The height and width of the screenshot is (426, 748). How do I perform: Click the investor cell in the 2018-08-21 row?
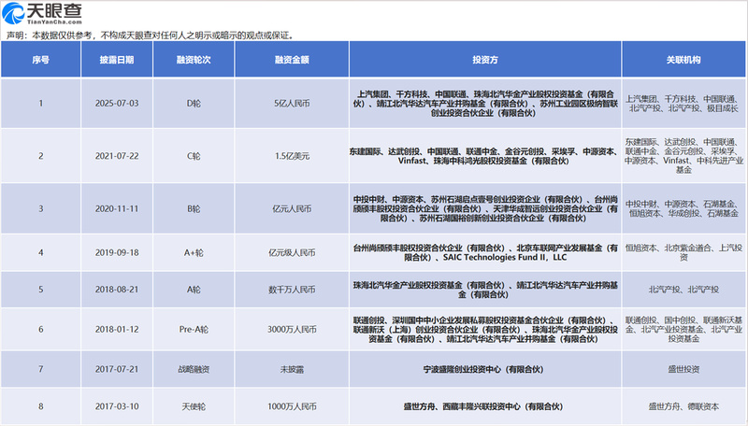(485, 290)
